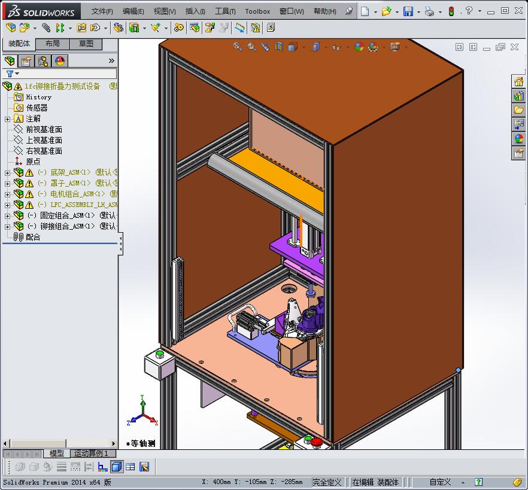The height and width of the screenshot is (490, 528).
Task: Open the Save dropdown arrow
Action: (418, 12)
